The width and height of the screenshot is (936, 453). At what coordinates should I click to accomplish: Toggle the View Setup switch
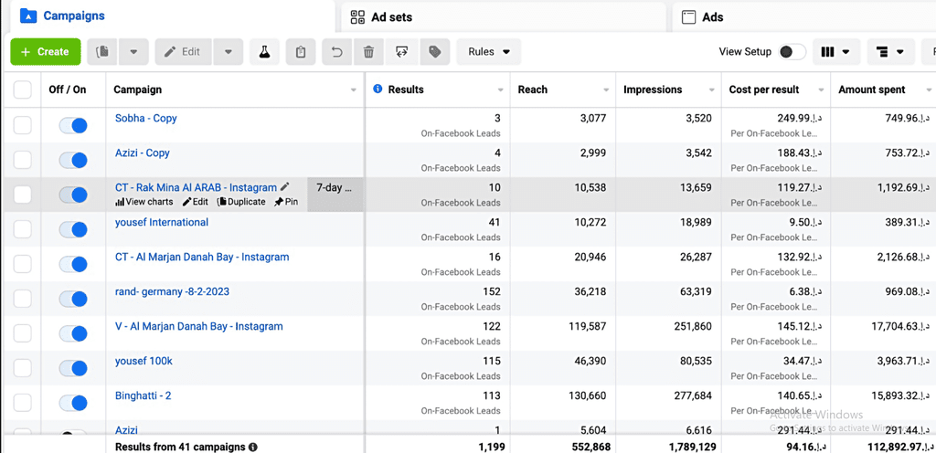[792, 52]
